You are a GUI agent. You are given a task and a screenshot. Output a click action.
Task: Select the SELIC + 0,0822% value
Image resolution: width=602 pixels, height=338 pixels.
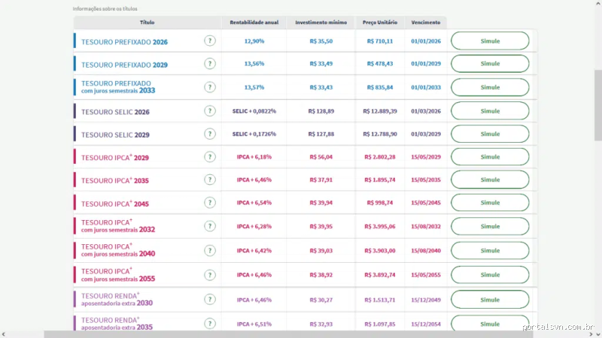[x=254, y=111]
